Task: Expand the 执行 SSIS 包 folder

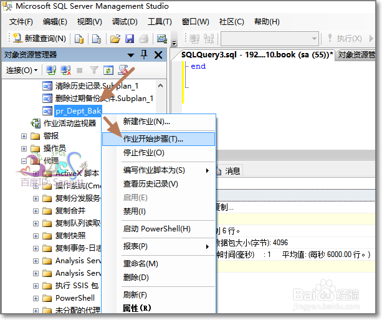Action: (36, 286)
